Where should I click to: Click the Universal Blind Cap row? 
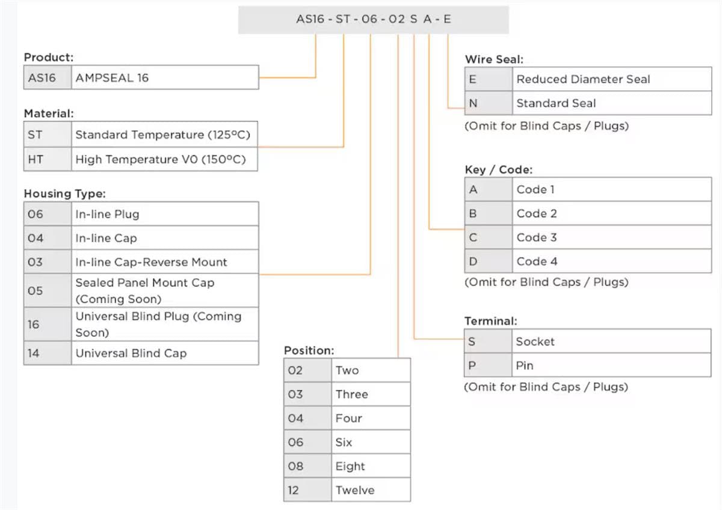pos(141,353)
